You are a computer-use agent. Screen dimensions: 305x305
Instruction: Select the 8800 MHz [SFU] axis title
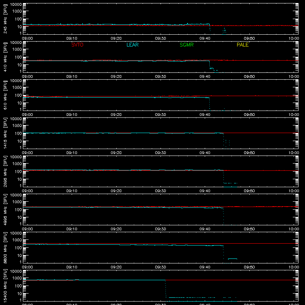click(x=5, y=247)
